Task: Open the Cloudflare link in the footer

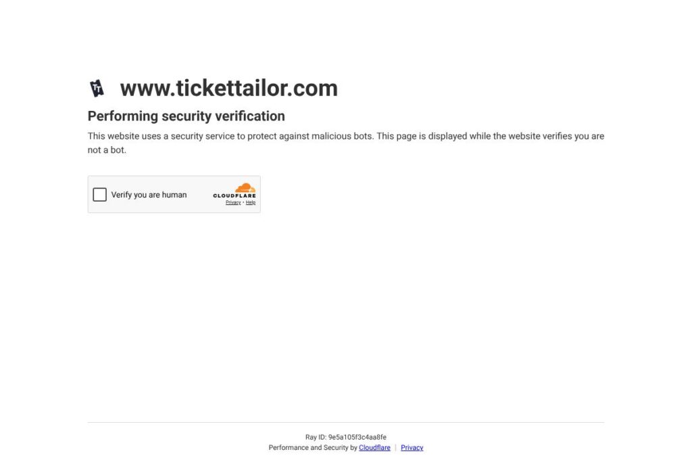Action: point(374,447)
